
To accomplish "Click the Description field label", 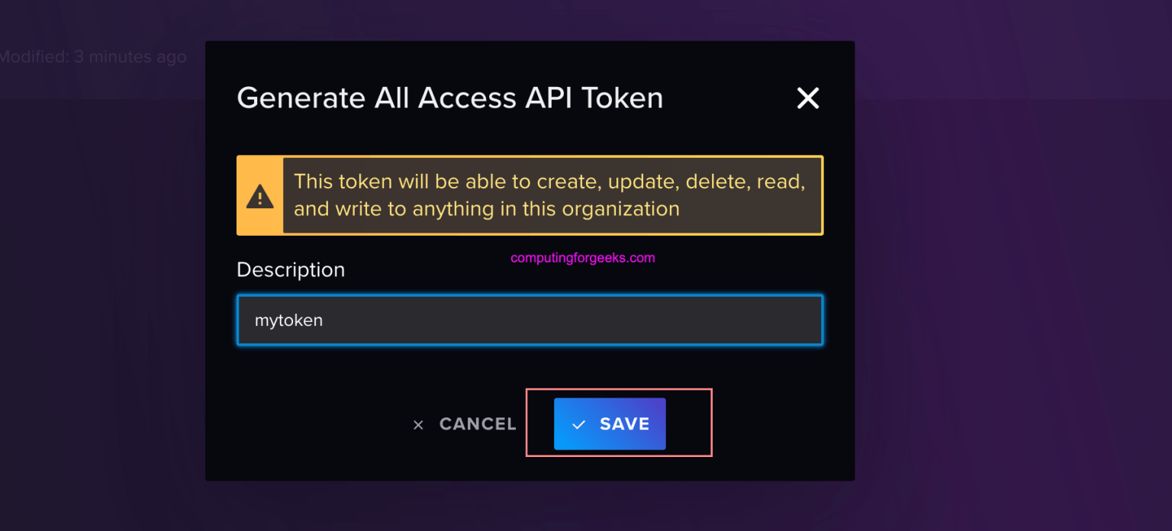I will pyautogui.click(x=291, y=269).
